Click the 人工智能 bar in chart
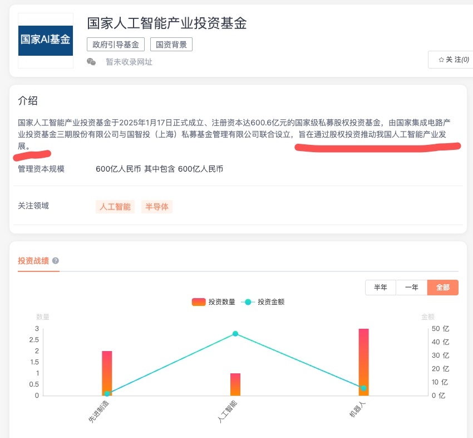The height and width of the screenshot is (438, 473). (235, 385)
